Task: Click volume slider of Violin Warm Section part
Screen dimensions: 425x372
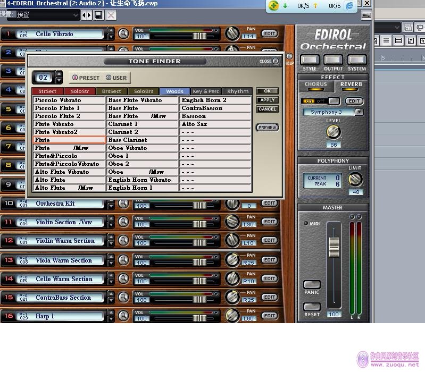Action: tap(200, 243)
